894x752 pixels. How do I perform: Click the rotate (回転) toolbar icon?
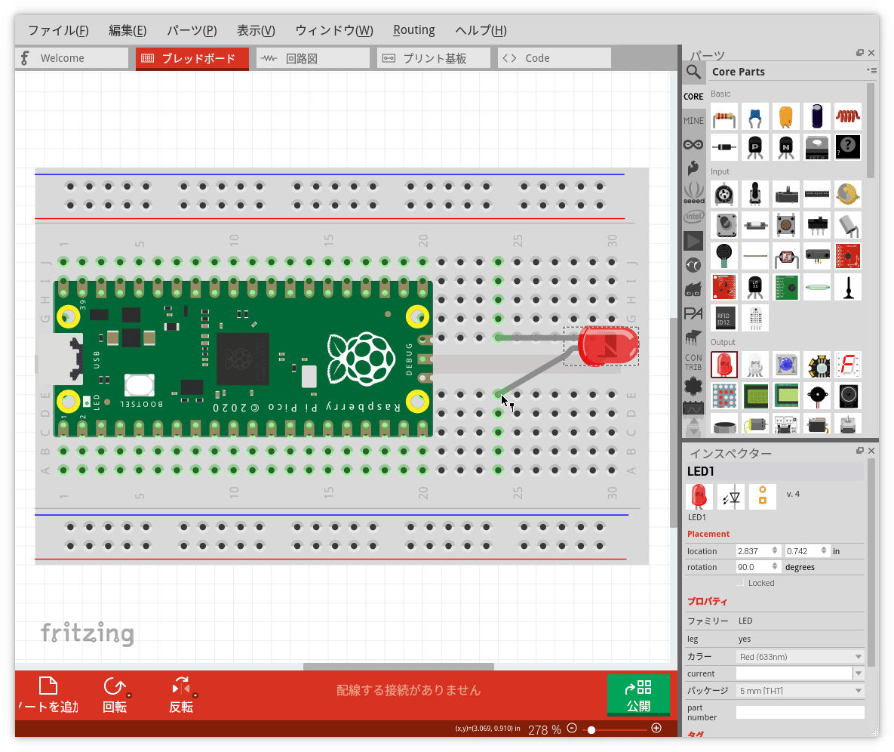pos(115,695)
